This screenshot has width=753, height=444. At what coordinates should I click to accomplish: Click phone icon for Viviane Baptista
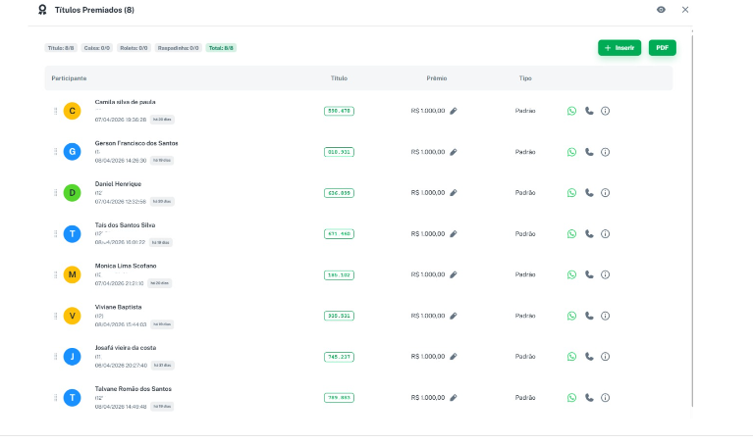point(589,316)
